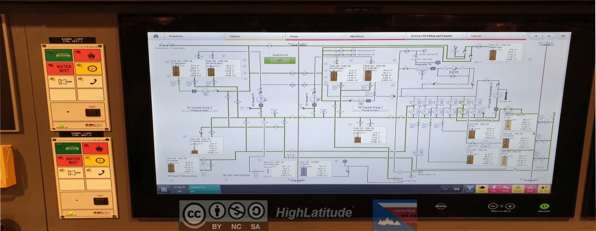Screen dimensions: 596x231
Task: Silence alarm with the horn mute icon
Action: pos(457,189)
